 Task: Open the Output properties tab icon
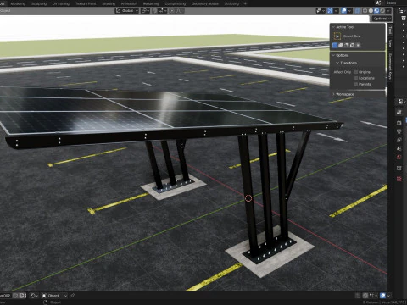pos(399,131)
